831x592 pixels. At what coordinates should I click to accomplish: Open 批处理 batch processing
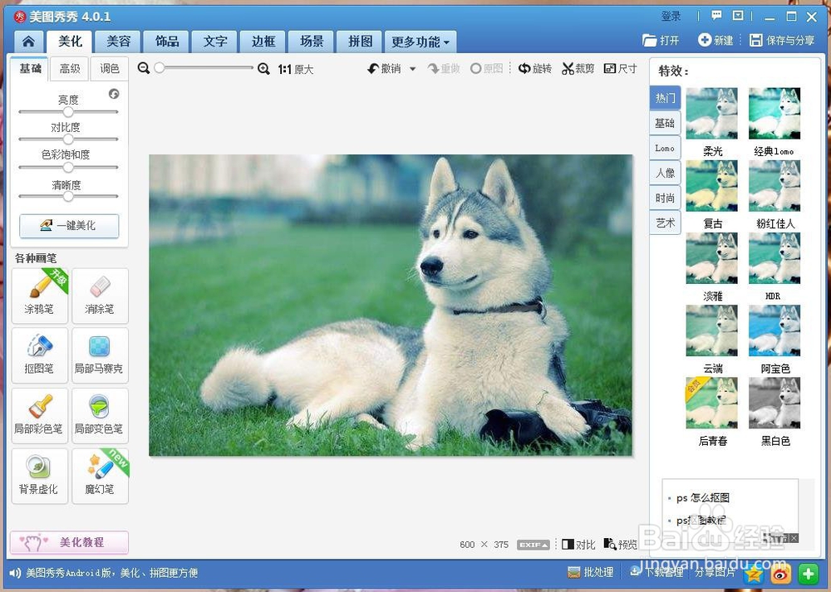590,572
